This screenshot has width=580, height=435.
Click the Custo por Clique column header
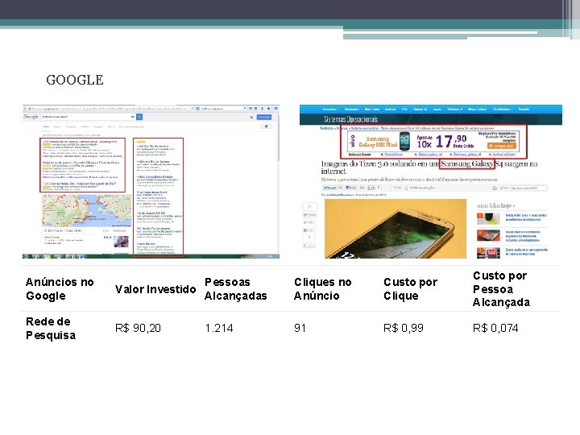(410, 289)
